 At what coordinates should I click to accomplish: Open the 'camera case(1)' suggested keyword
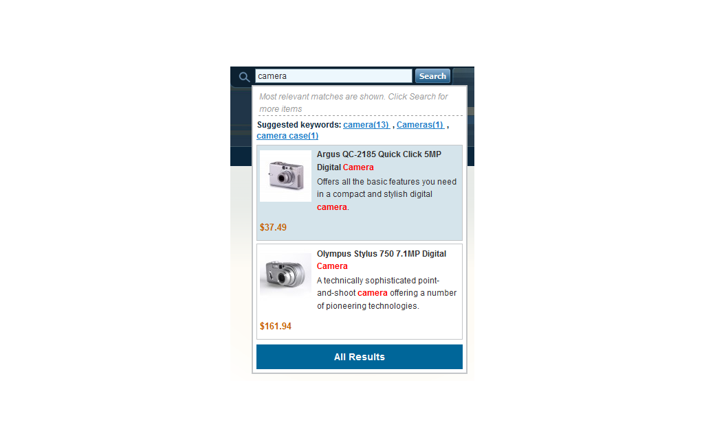(x=287, y=135)
